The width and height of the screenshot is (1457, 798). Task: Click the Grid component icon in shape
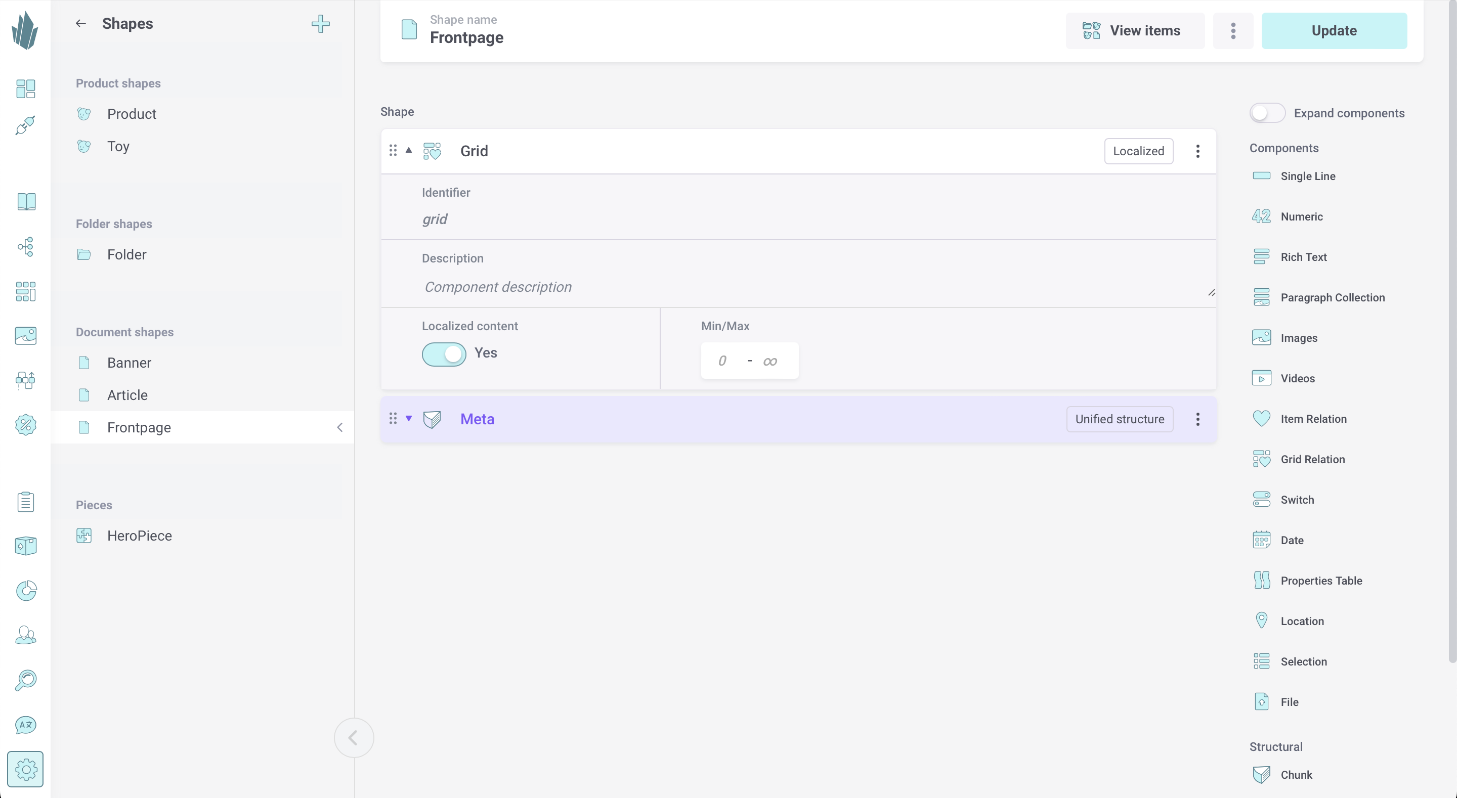[x=433, y=151]
